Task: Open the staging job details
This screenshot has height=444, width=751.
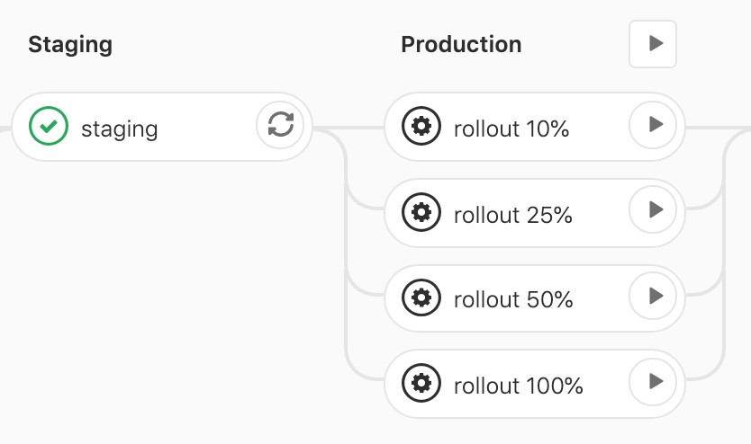Action: coord(119,129)
